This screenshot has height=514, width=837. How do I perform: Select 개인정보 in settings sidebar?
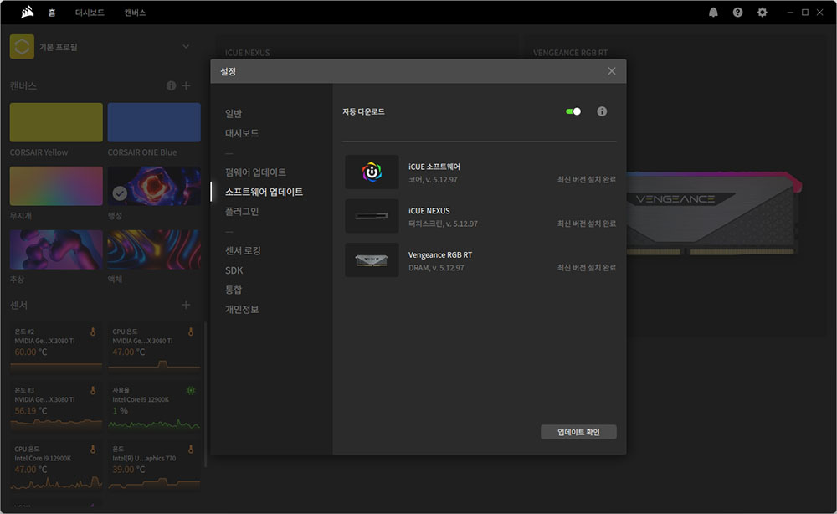pos(242,309)
